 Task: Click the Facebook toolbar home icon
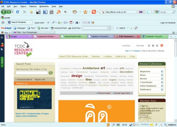(x=48, y=23)
